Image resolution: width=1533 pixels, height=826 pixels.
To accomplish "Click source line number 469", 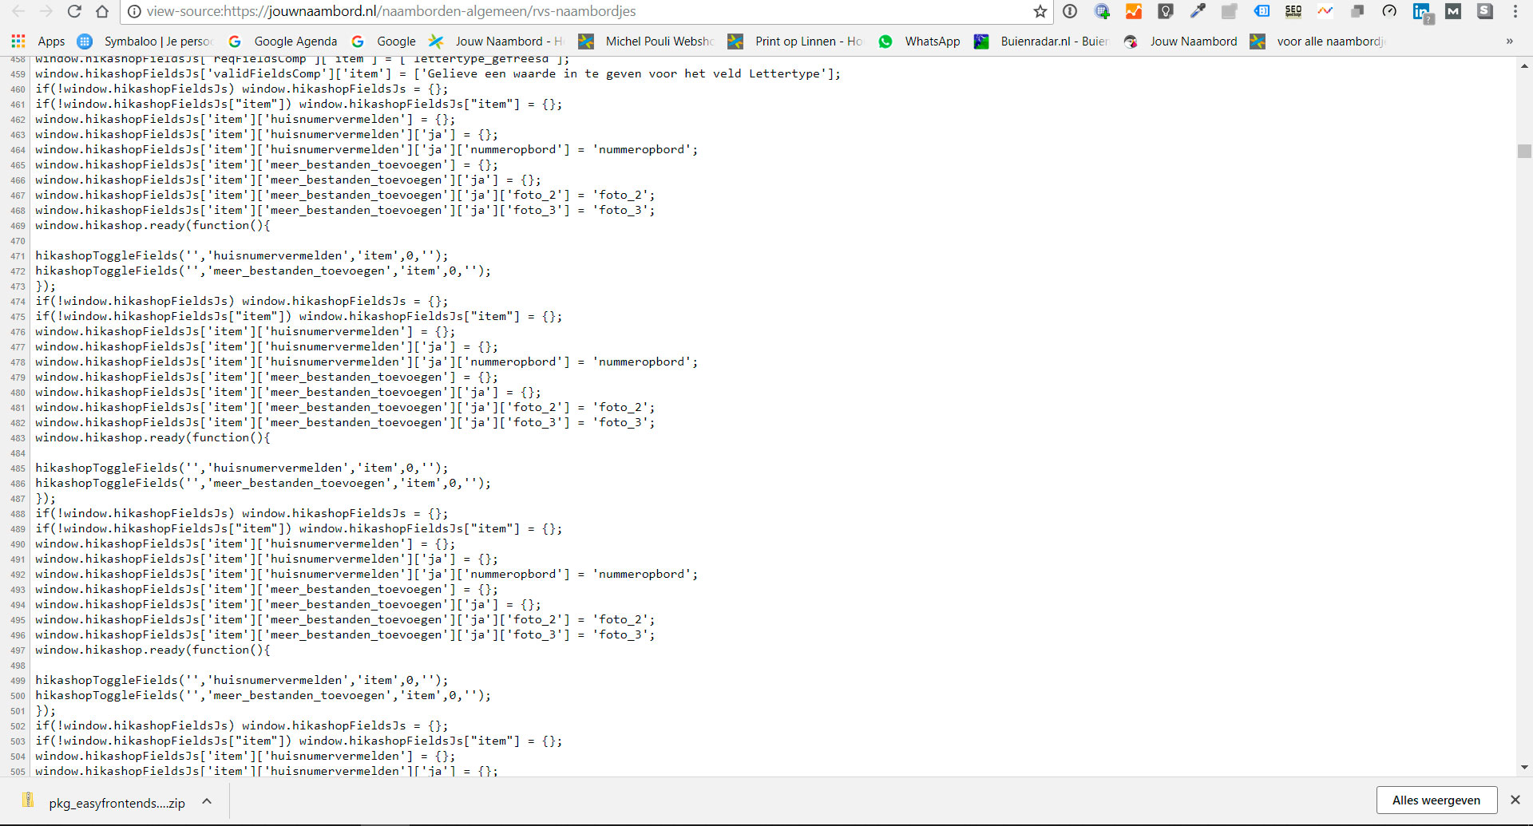I will pyautogui.click(x=18, y=226).
